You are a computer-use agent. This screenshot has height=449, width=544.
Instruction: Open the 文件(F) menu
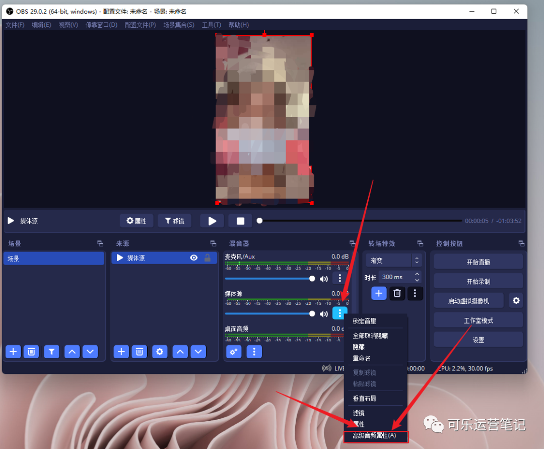coord(15,25)
